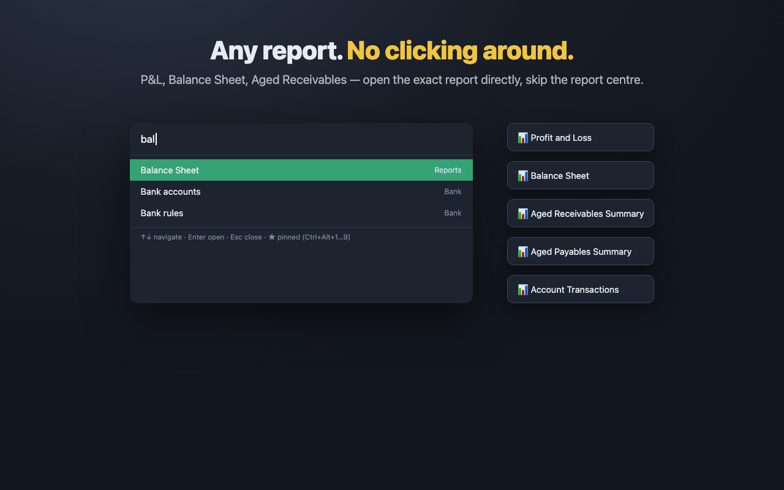Click the "Bank" tag on Bank rules row
This screenshot has width=784, height=490.
(x=453, y=213)
